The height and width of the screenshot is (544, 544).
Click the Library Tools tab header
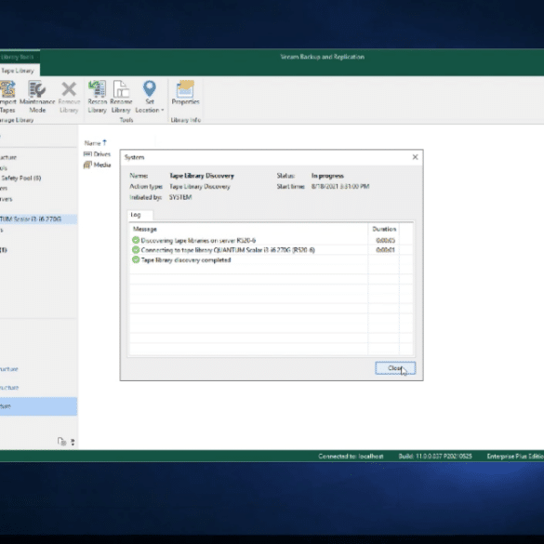tap(18, 57)
